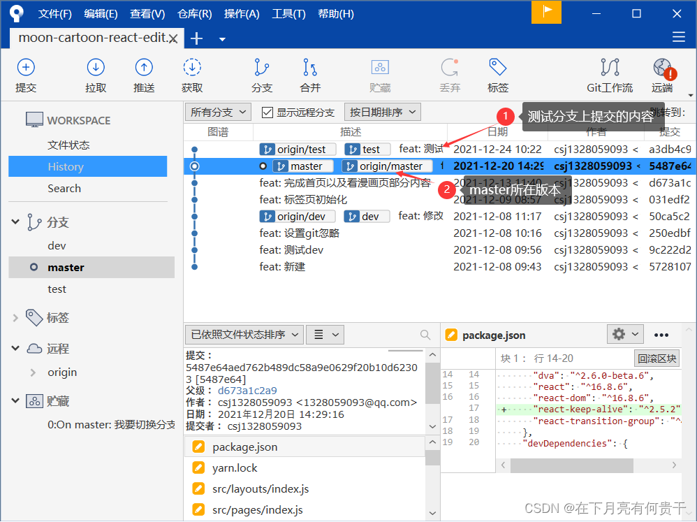Click the 远程 cloud icon in sidebar
This screenshot has width=697, height=522.
click(34, 349)
